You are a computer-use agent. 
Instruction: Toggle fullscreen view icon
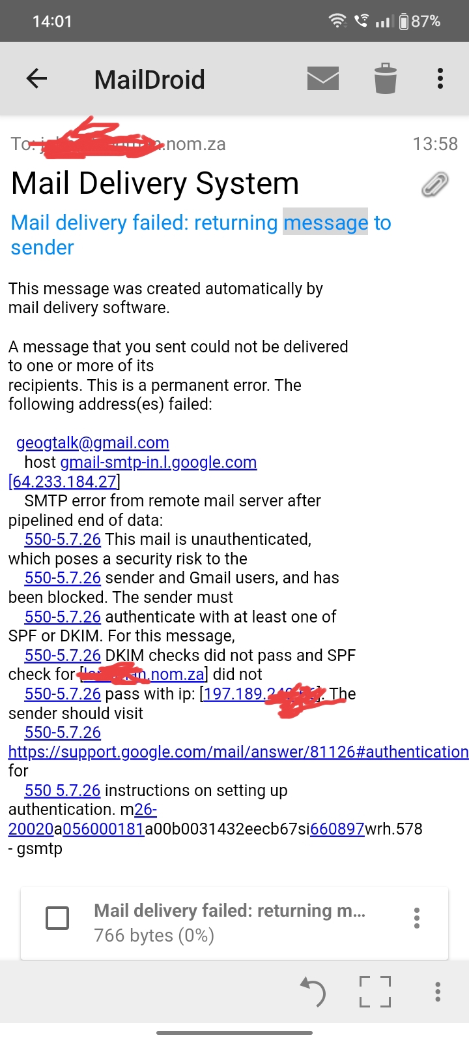(375, 992)
